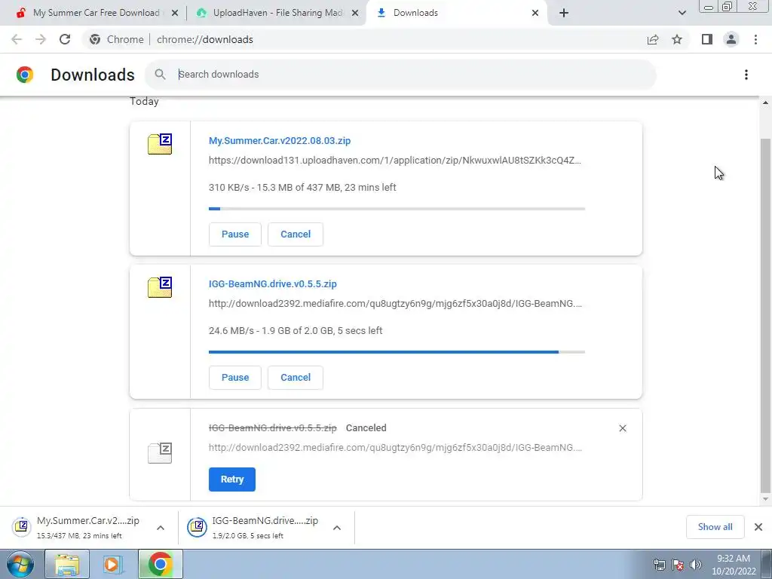Click the scrollbar down arrow
The height and width of the screenshot is (579, 772).
click(765, 499)
